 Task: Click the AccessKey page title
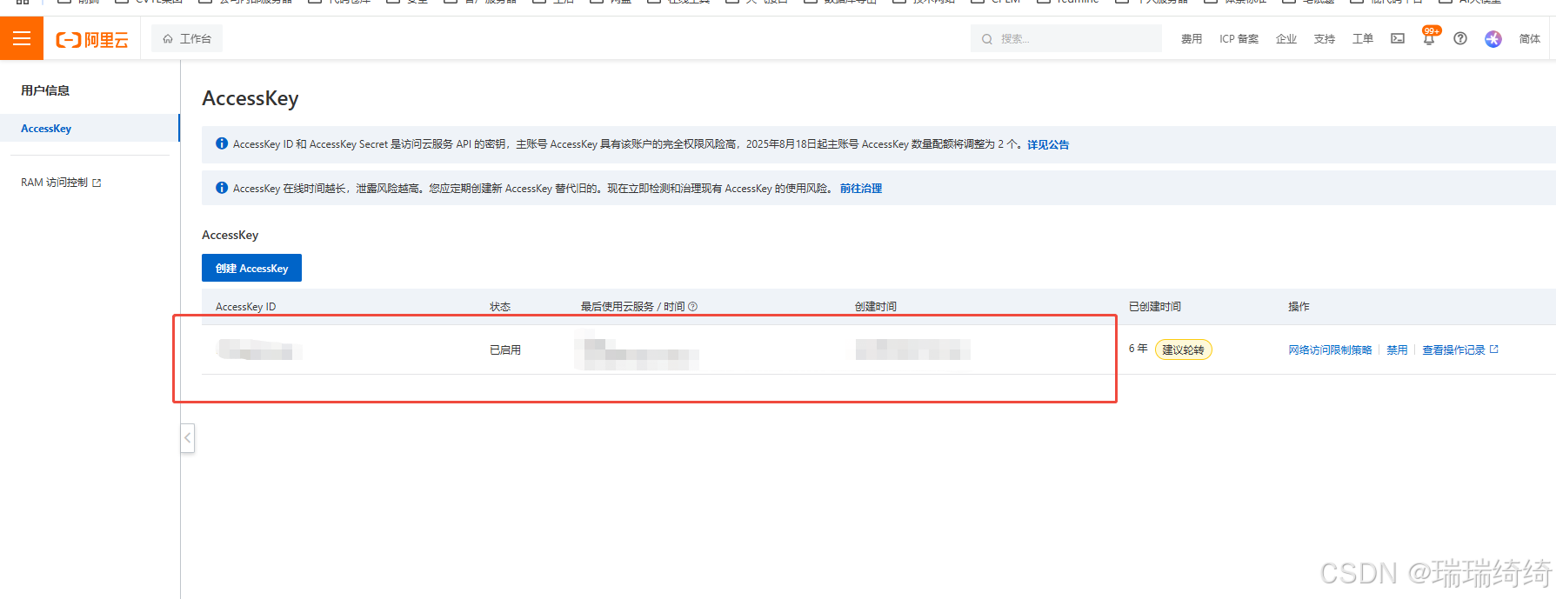coord(250,98)
